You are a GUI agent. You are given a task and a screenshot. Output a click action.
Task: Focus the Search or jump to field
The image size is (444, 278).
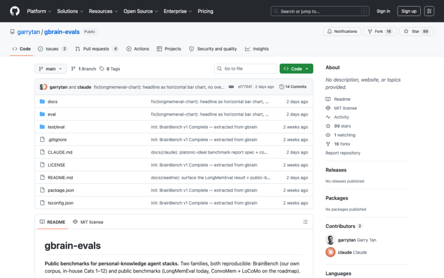320,11
